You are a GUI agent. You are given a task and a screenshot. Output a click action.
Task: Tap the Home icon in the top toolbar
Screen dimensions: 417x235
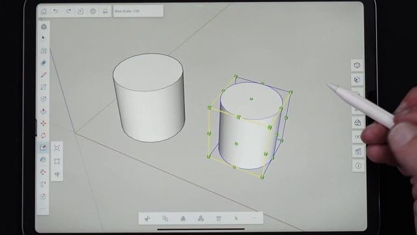[44, 12]
